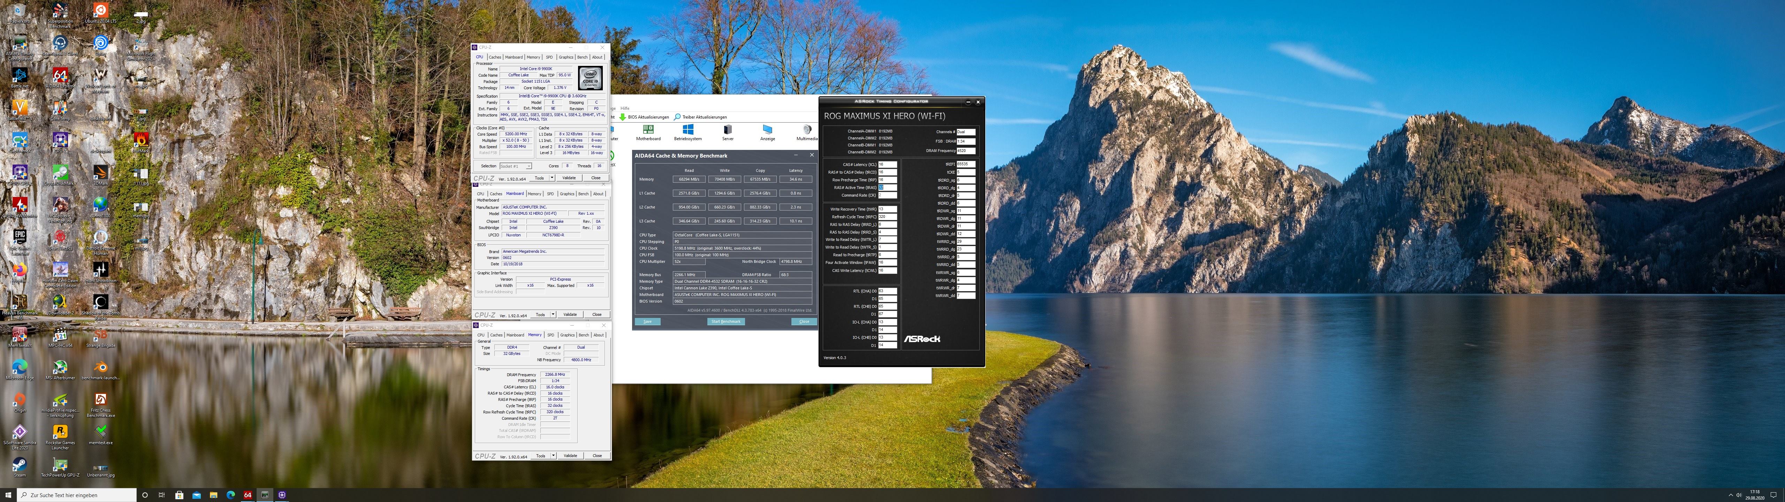
Task: Open Rockstar Games Launcher desktop icon
Action: pos(60,437)
